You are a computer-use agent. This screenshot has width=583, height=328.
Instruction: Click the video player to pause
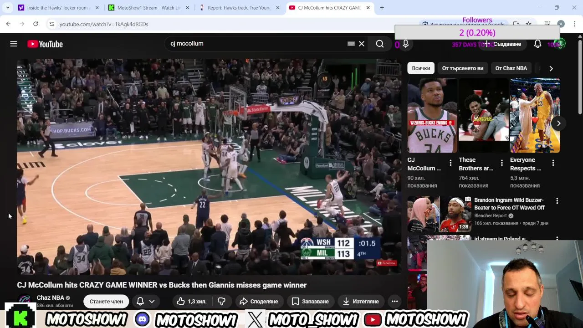pyautogui.click(x=209, y=167)
